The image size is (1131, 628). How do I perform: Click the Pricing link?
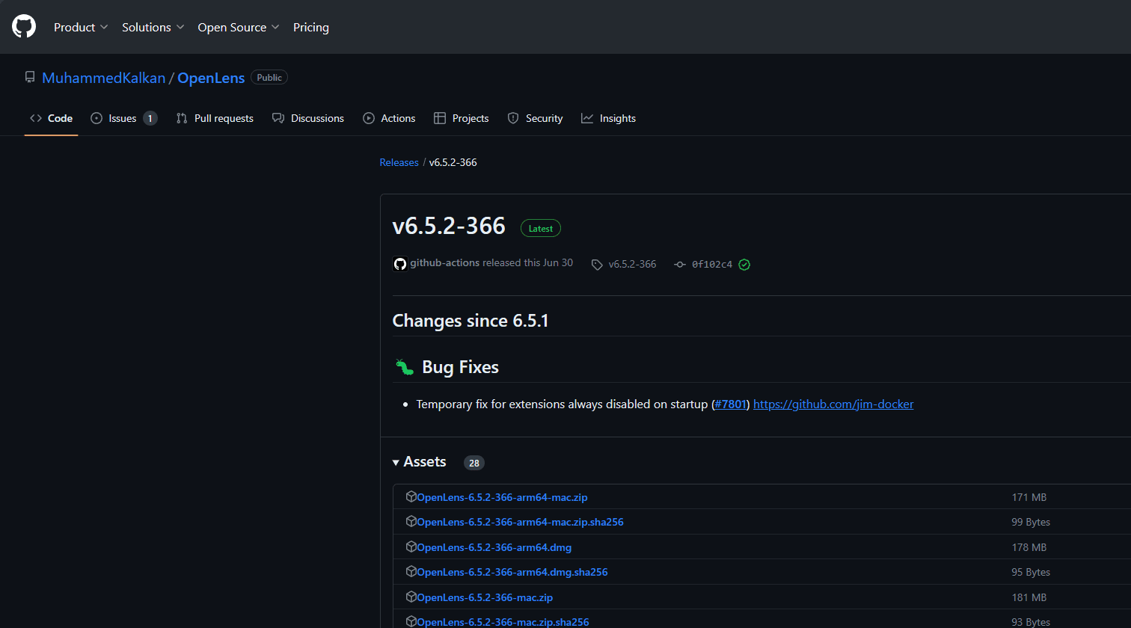tap(310, 27)
